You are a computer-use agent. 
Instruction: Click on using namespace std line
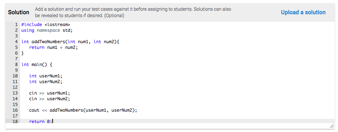pos(47,30)
